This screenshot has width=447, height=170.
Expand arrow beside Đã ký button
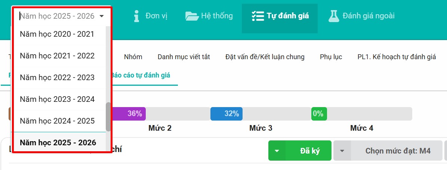click(x=277, y=151)
